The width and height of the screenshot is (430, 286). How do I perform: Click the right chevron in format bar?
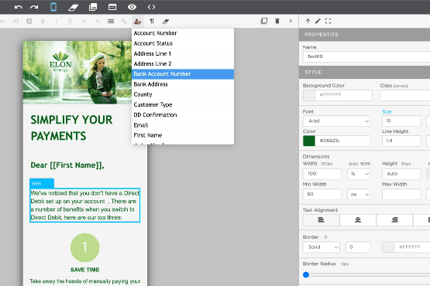[x=291, y=21]
